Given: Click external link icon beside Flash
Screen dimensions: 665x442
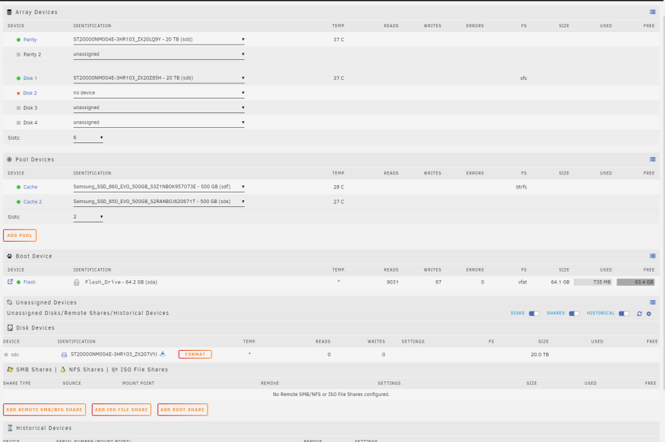Looking at the screenshot, I should click(10, 282).
